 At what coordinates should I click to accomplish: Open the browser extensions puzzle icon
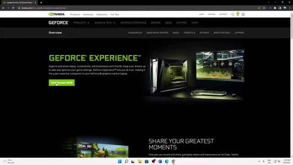pos(275,8)
